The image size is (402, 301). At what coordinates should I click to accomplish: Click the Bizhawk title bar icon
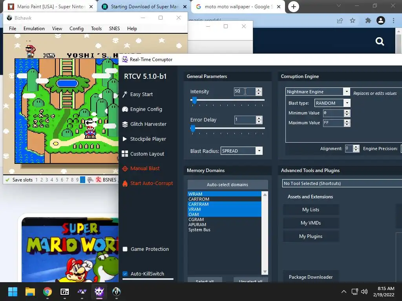(x=9, y=18)
